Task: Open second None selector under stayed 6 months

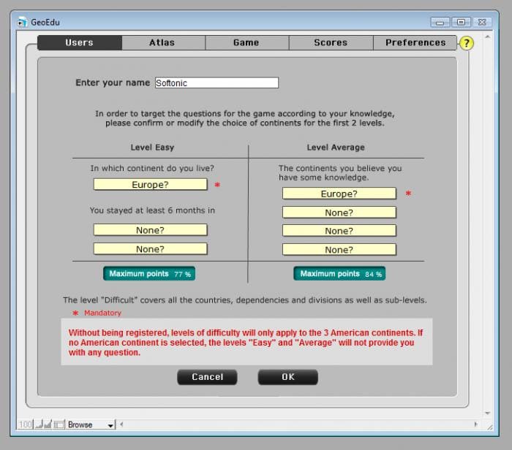Action: coord(150,249)
